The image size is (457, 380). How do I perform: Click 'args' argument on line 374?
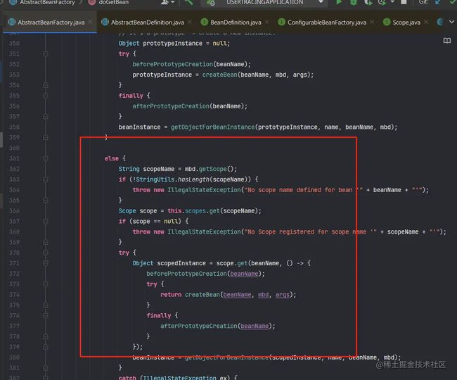coord(283,295)
